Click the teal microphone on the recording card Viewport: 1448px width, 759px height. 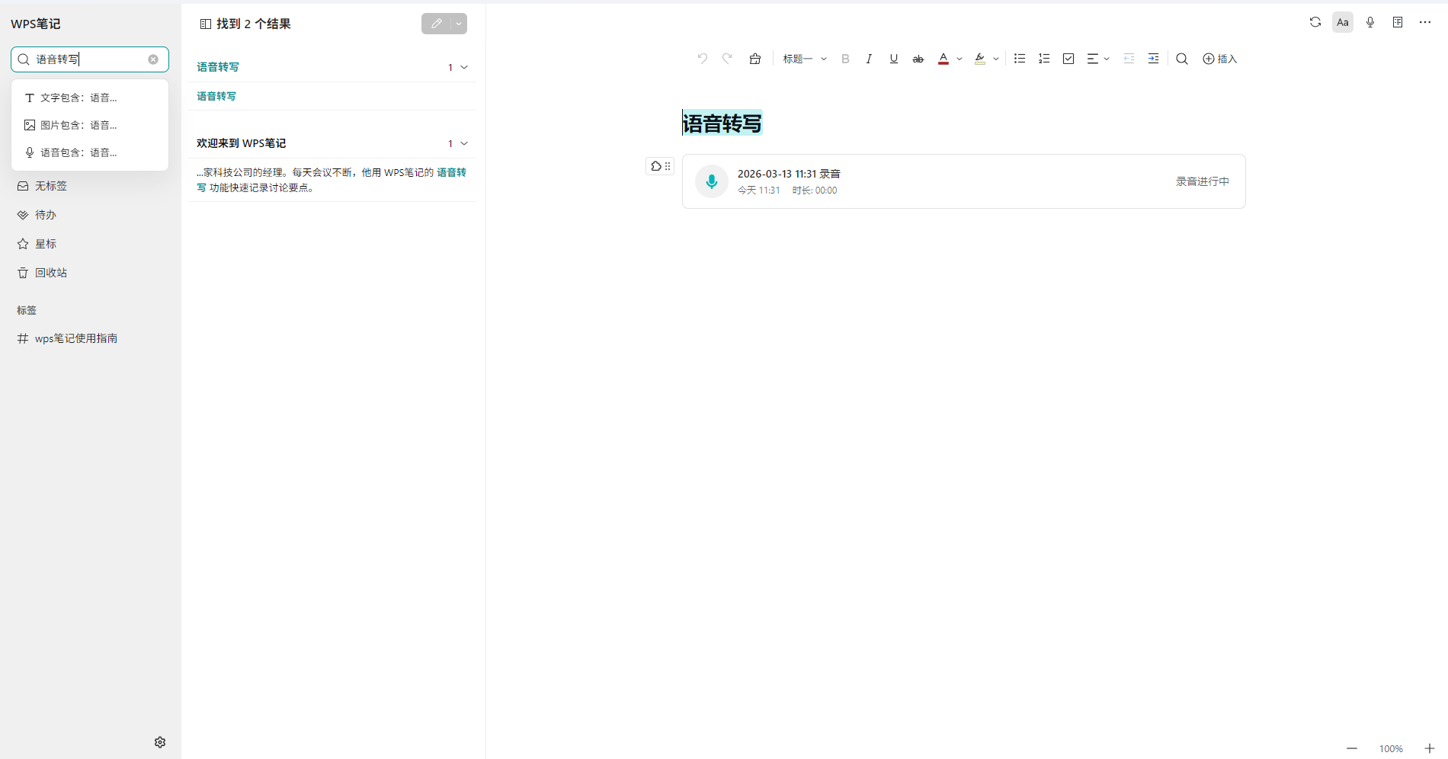pos(712,181)
